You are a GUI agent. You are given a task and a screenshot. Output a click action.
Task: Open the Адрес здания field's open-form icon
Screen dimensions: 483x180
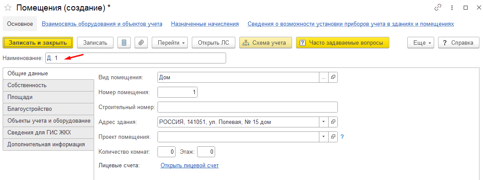coord(333,122)
